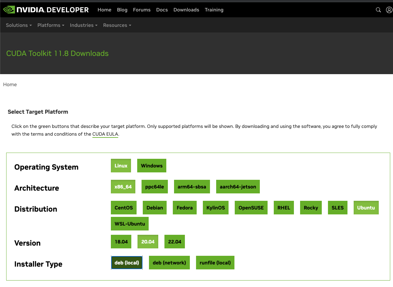The image size is (393, 287).
Task: Open the Blog nav item
Action: coord(122,10)
